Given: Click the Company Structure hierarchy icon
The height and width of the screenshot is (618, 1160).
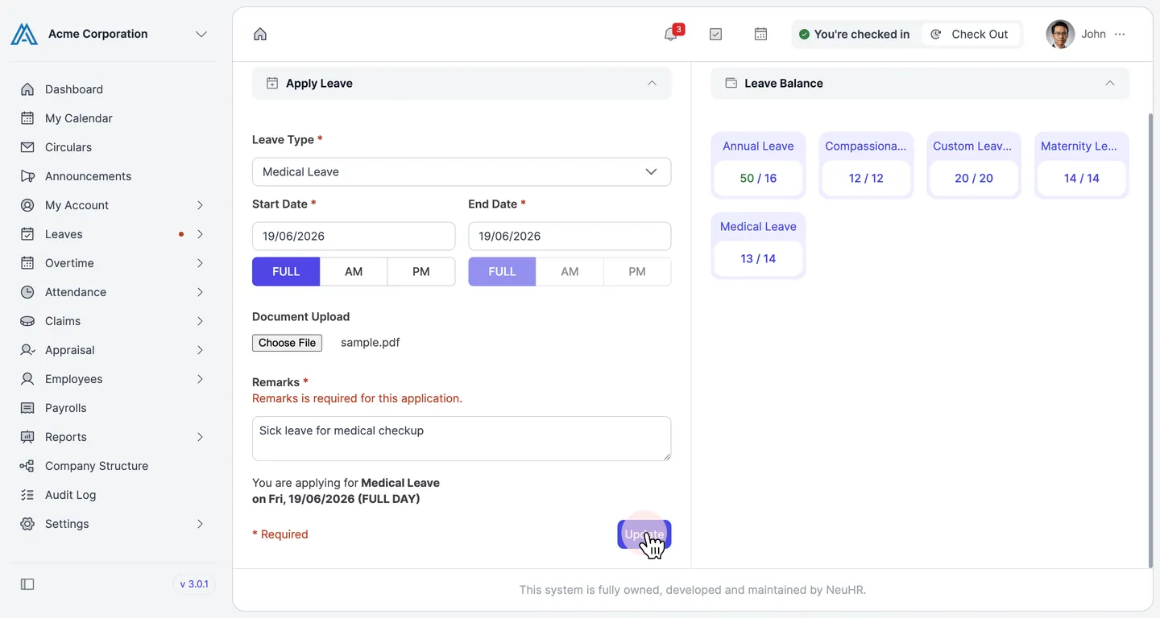Looking at the screenshot, I should tap(27, 466).
